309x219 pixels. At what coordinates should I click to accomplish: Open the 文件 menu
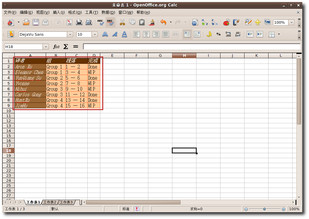[x=10, y=12]
